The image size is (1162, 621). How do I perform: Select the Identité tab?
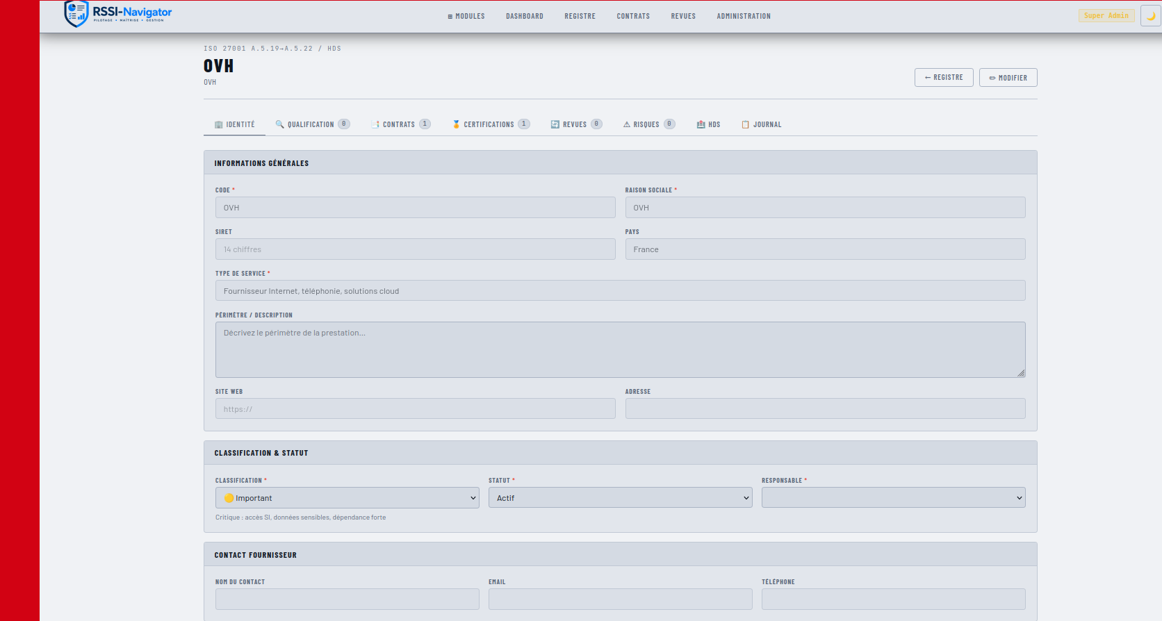[x=235, y=124]
